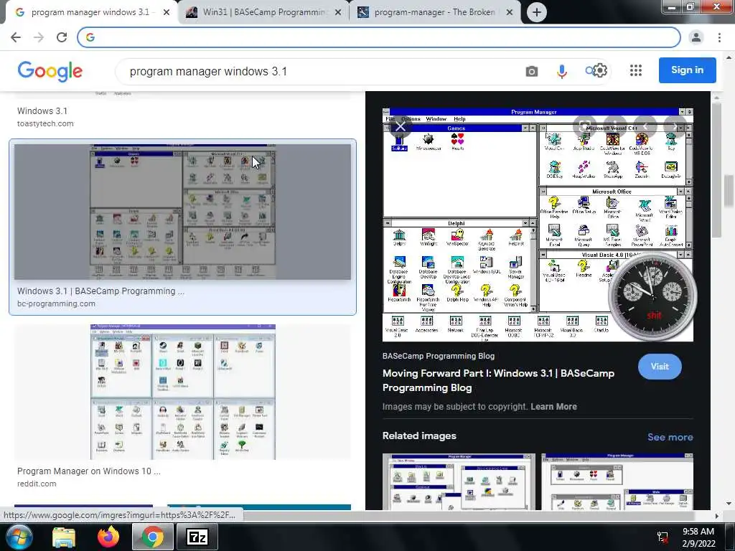Image resolution: width=735 pixels, height=551 pixels.
Task: Close the 'program manager windows 3.1' tab
Action: pos(167,13)
